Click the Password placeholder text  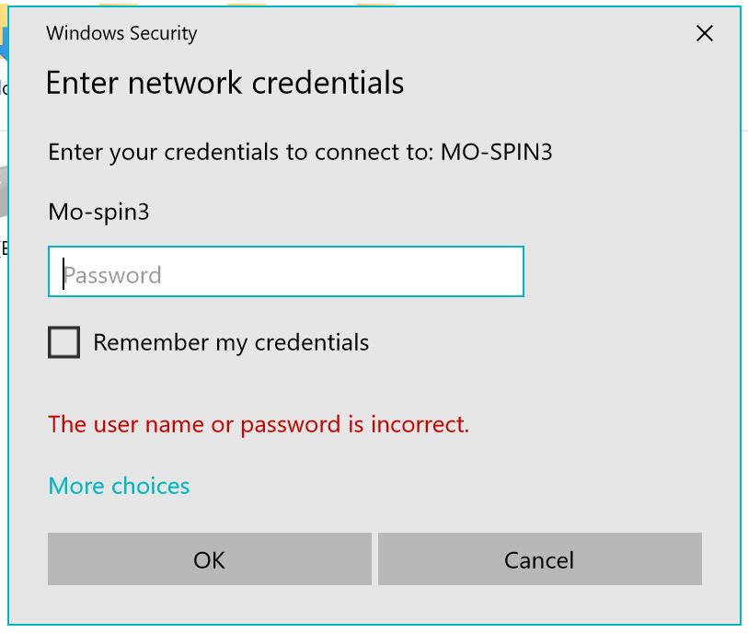[x=112, y=275]
